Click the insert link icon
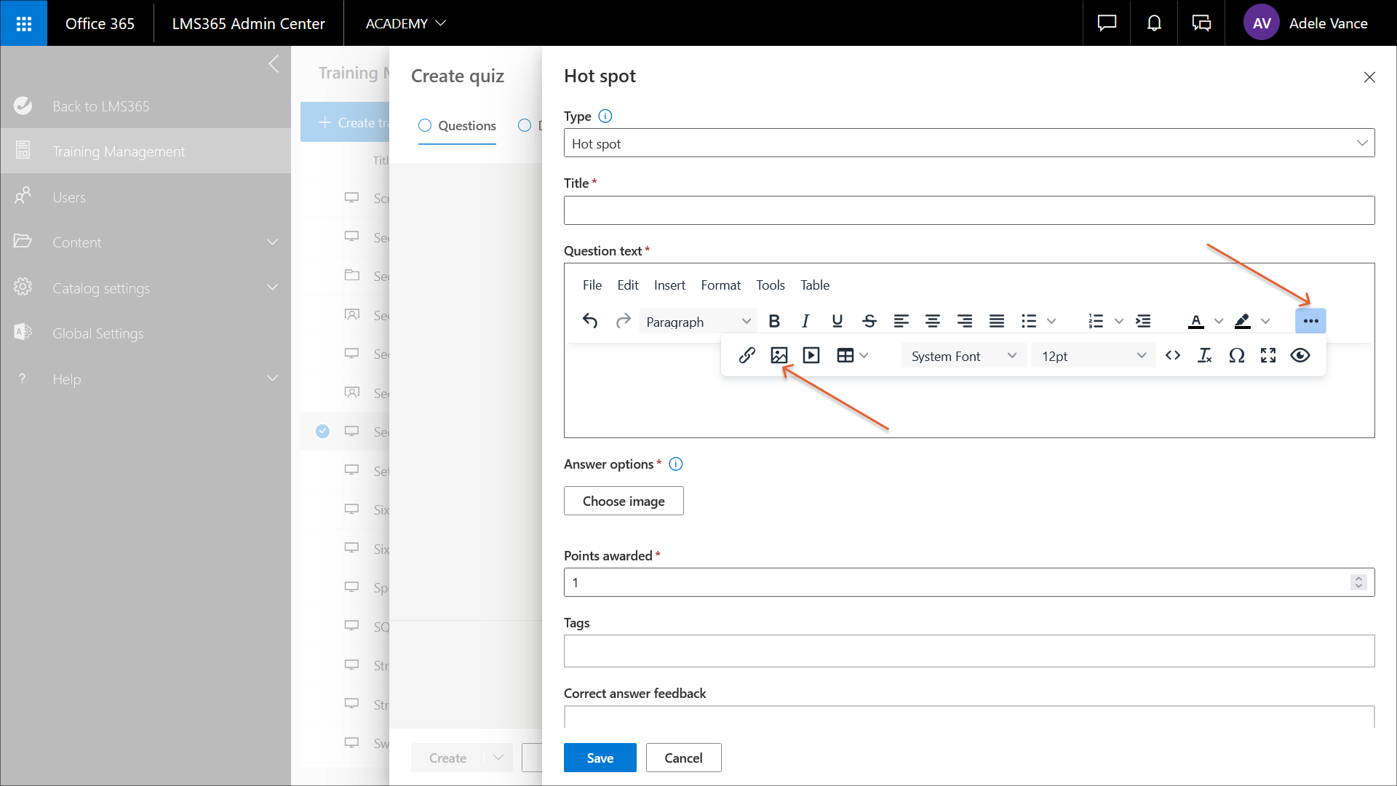The width and height of the screenshot is (1397, 786). (747, 355)
